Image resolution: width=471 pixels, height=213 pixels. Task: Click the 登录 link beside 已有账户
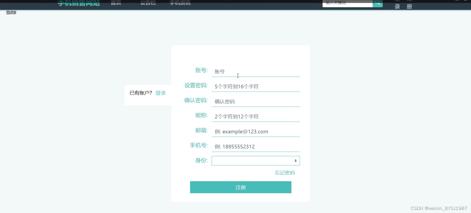click(x=161, y=93)
